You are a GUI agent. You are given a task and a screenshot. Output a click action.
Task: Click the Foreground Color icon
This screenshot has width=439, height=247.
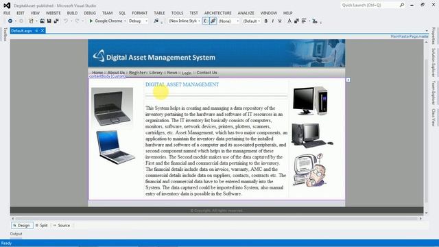tap(289, 21)
